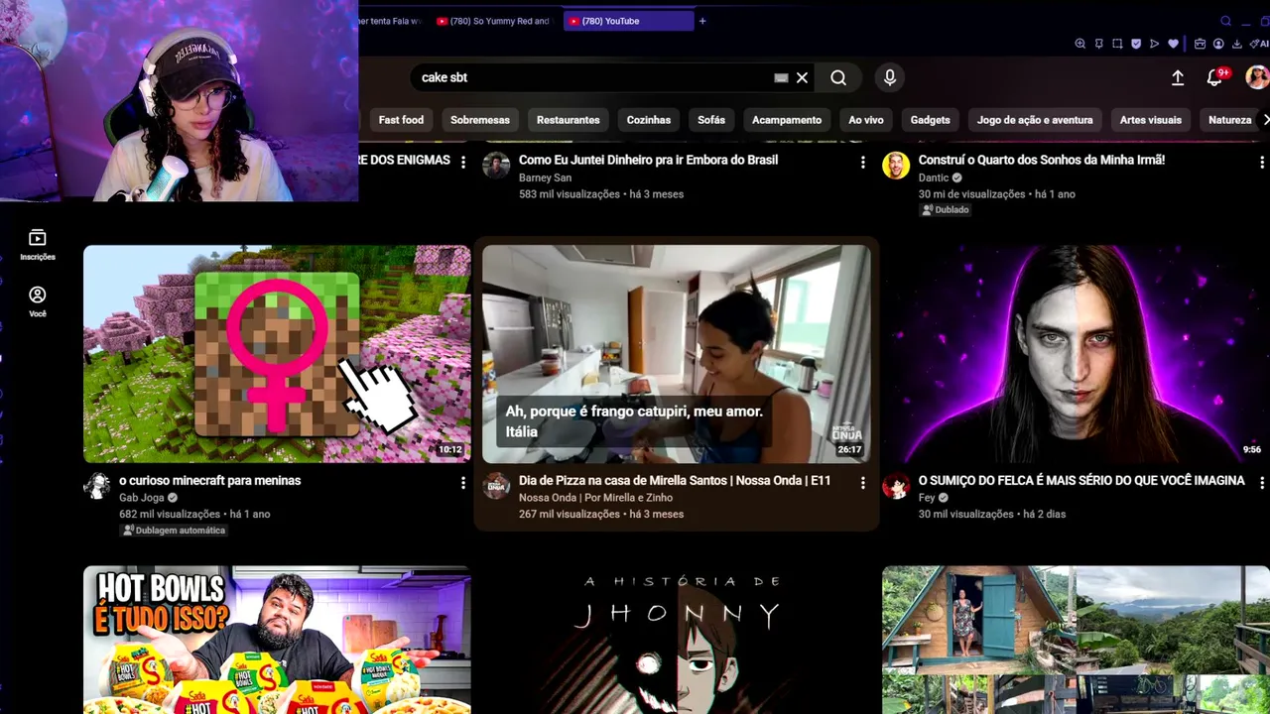1270x714 pixels.
Task: Open the Dia de Pizza video thumbnail
Action: (677, 354)
